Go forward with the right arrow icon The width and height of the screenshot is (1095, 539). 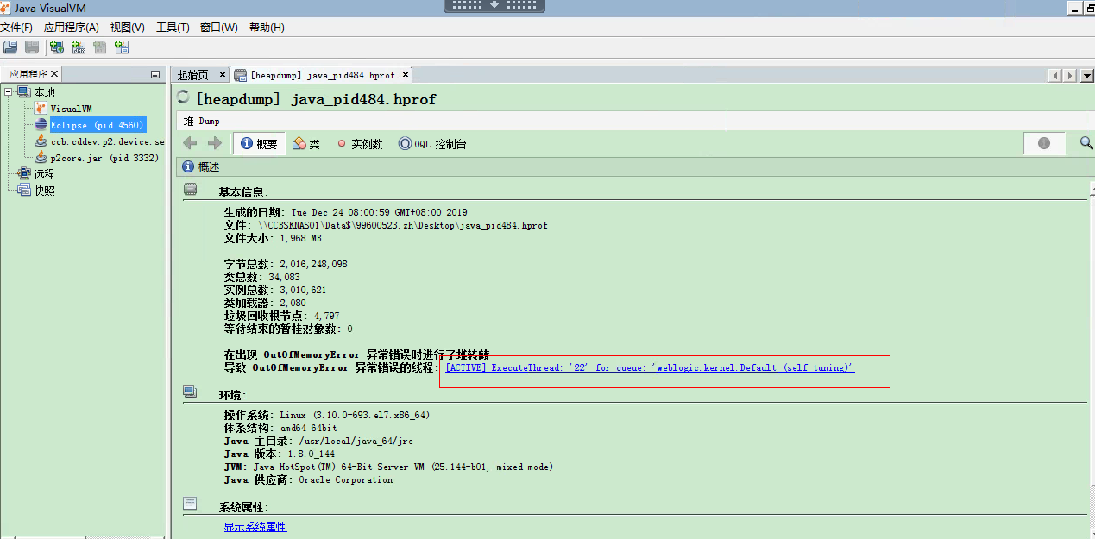[215, 143]
